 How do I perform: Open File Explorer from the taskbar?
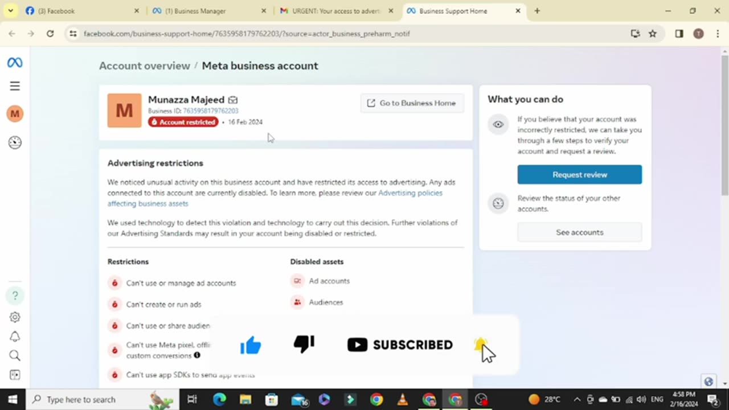click(245, 399)
